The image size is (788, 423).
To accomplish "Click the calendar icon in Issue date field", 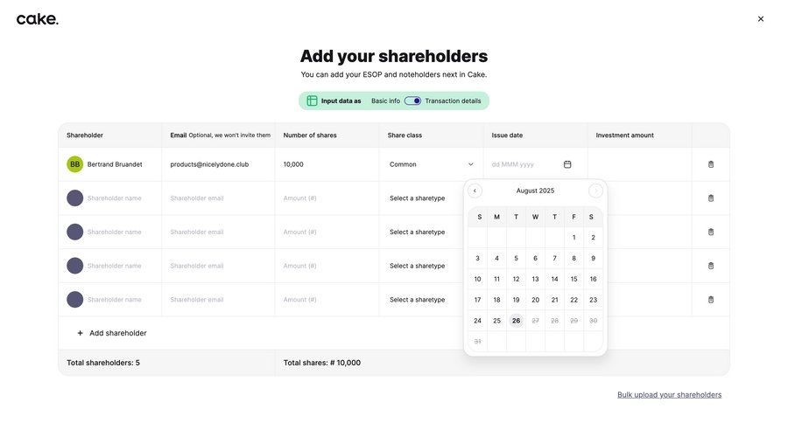I will [567, 164].
